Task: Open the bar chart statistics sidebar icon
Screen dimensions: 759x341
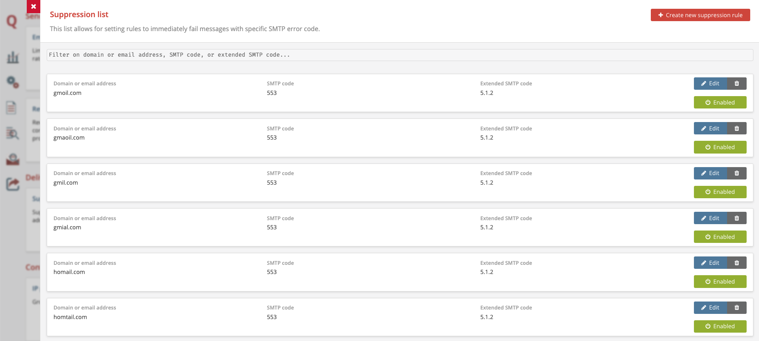Action: coord(13,57)
